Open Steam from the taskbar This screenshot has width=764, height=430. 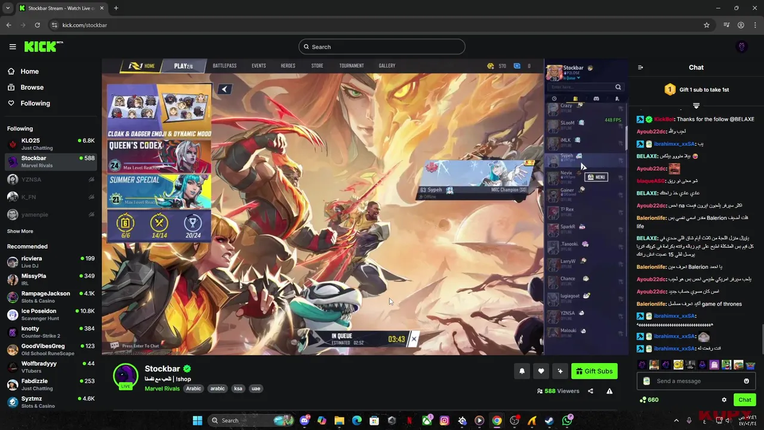point(549,420)
